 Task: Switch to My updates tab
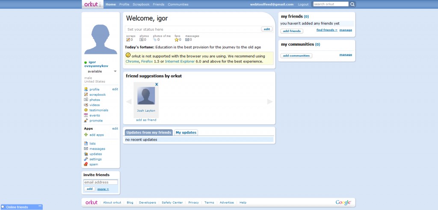point(186,133)
